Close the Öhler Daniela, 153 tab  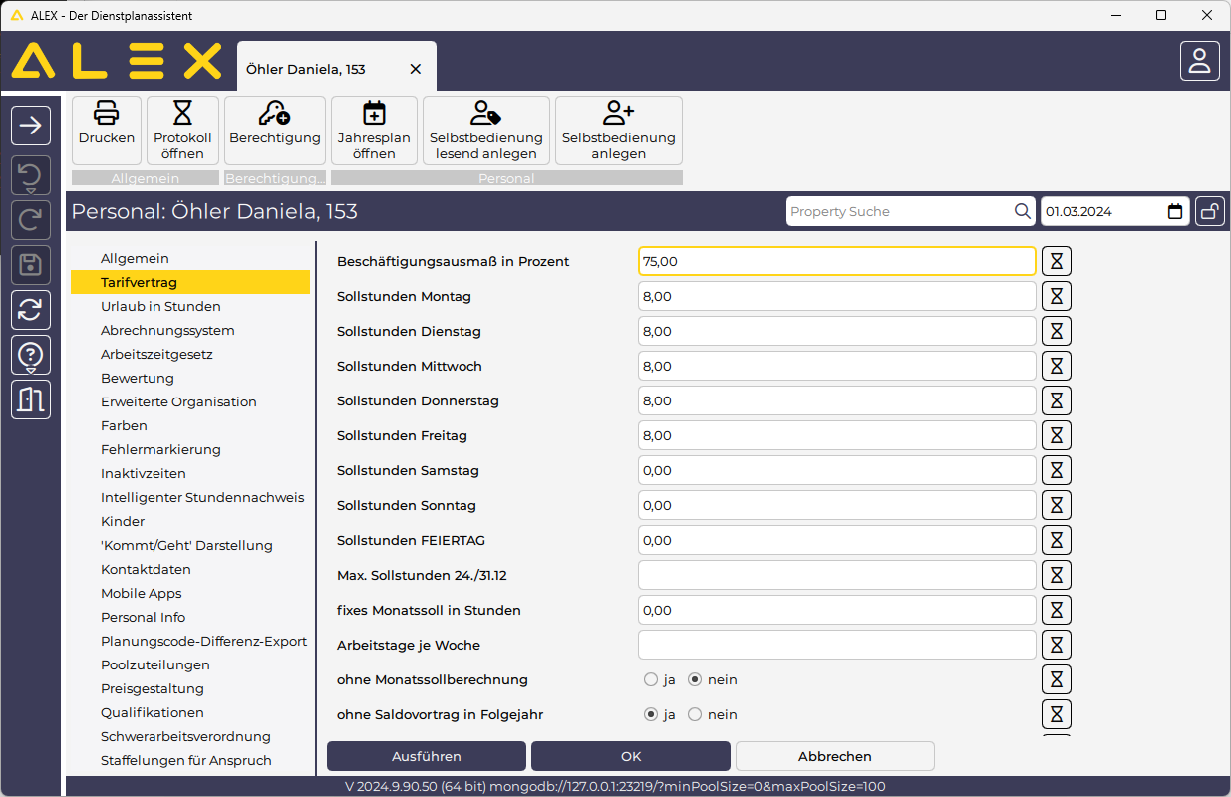point(416,69)
